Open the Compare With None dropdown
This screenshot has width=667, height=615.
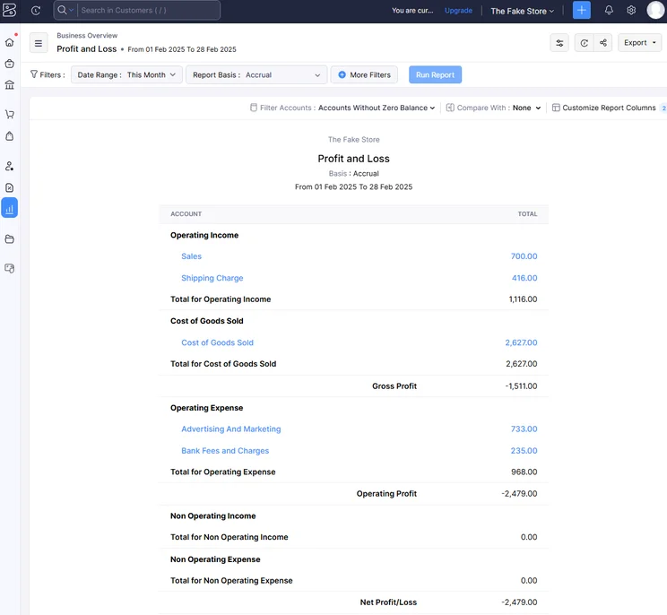[x=526, y=108]
